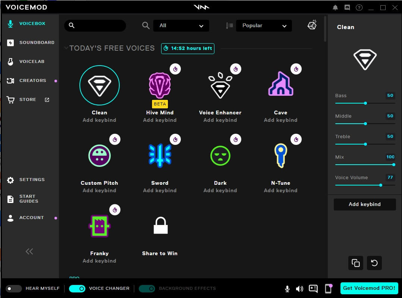Click the microphone icon in bottom bar
This screenshot has height=298, width=402.
288,289
